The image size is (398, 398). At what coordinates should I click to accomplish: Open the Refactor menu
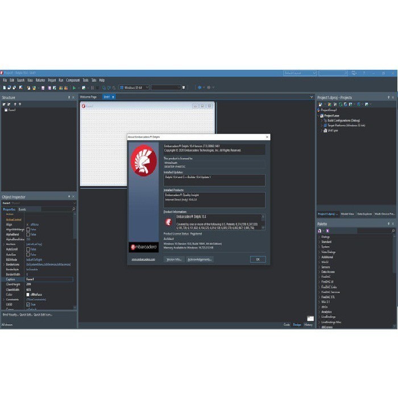tap(40, 80)
